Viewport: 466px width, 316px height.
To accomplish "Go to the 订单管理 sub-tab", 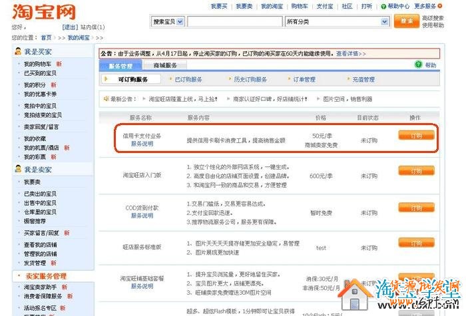I will (x=304, y=79).
